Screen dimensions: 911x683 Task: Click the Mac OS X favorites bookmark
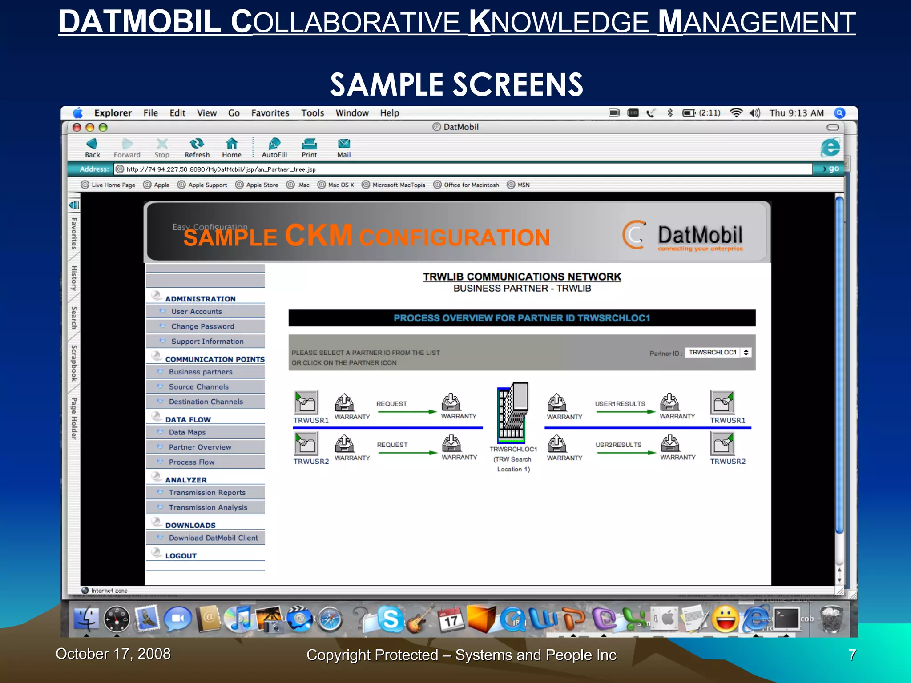tap(336, 185)
